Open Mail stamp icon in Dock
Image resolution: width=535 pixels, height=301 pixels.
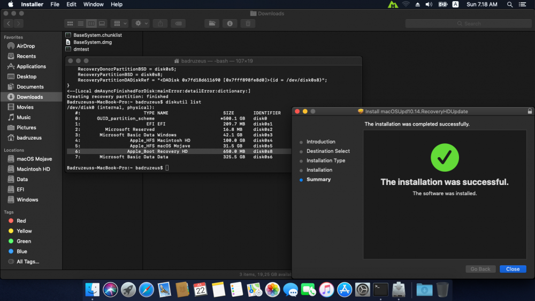[x=164, y=290]
